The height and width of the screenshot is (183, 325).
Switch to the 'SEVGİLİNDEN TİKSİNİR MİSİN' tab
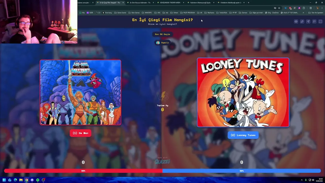pos(170,3)
